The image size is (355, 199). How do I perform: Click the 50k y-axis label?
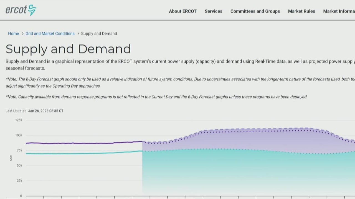[x=19, y=166]
